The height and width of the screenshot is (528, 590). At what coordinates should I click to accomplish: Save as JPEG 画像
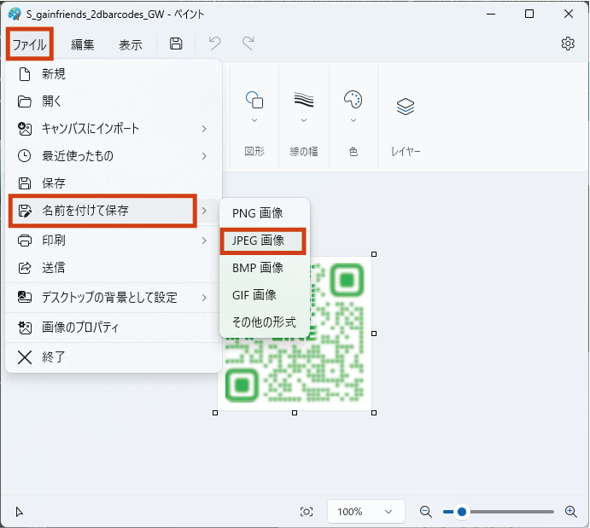(x=263, y=241)
